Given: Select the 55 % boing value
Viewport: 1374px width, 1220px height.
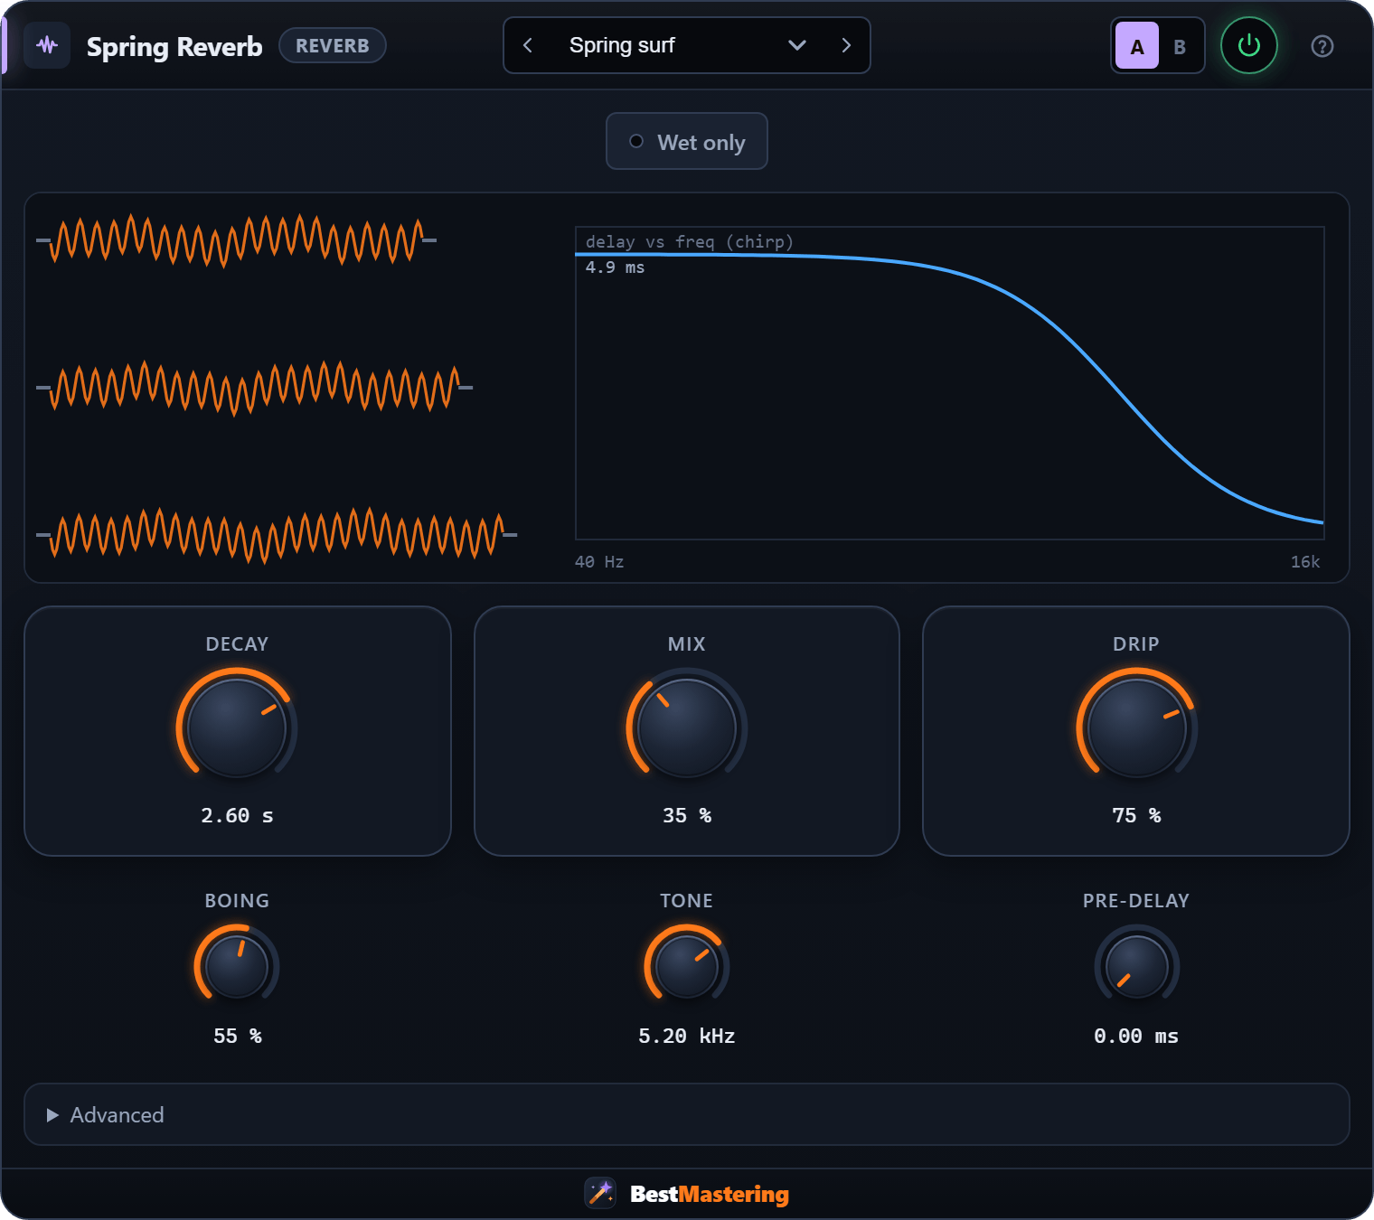Looking at the screenshot, I should click(237, 1036).
